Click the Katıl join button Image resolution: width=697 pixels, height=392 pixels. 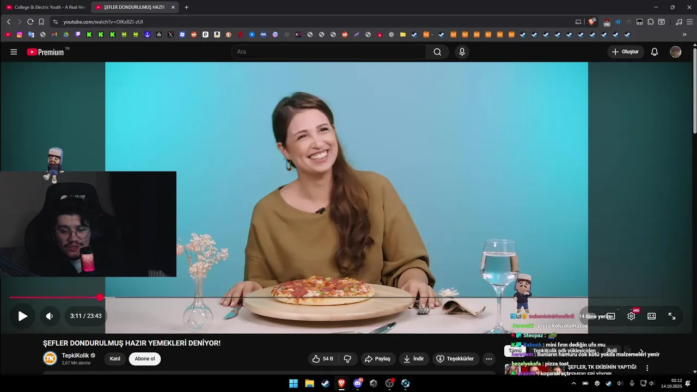coord(115,359)
